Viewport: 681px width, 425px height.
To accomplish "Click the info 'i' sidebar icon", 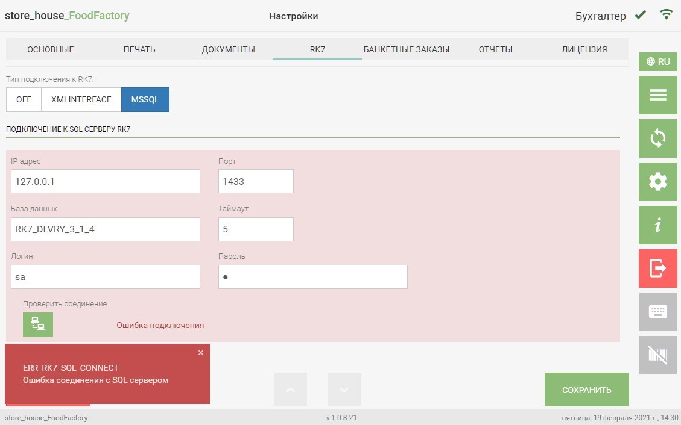I will coord(657,225).
